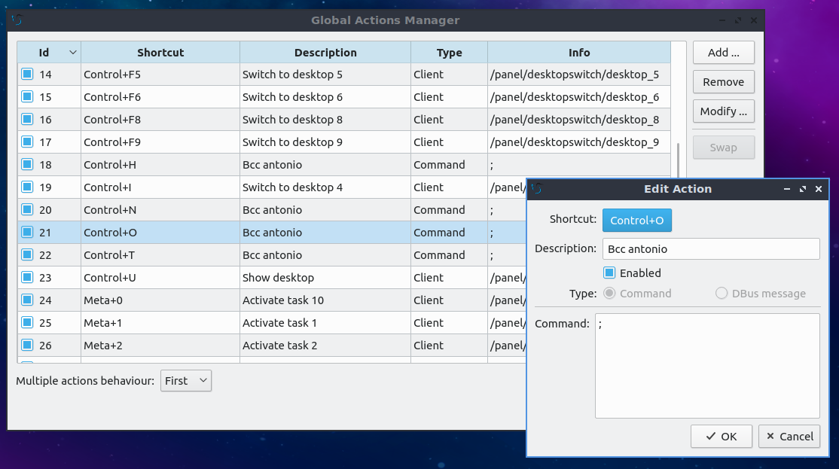839x469 pixels.
Task: Cancel the Edit Action dialog
Action: (789, 437)
